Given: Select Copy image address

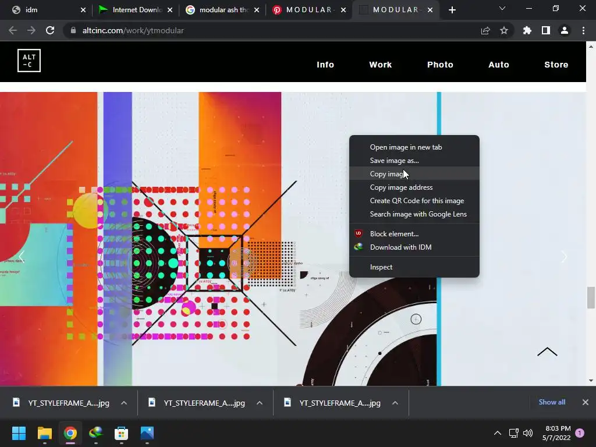Looking at the screenshot, I should point(414,187).
